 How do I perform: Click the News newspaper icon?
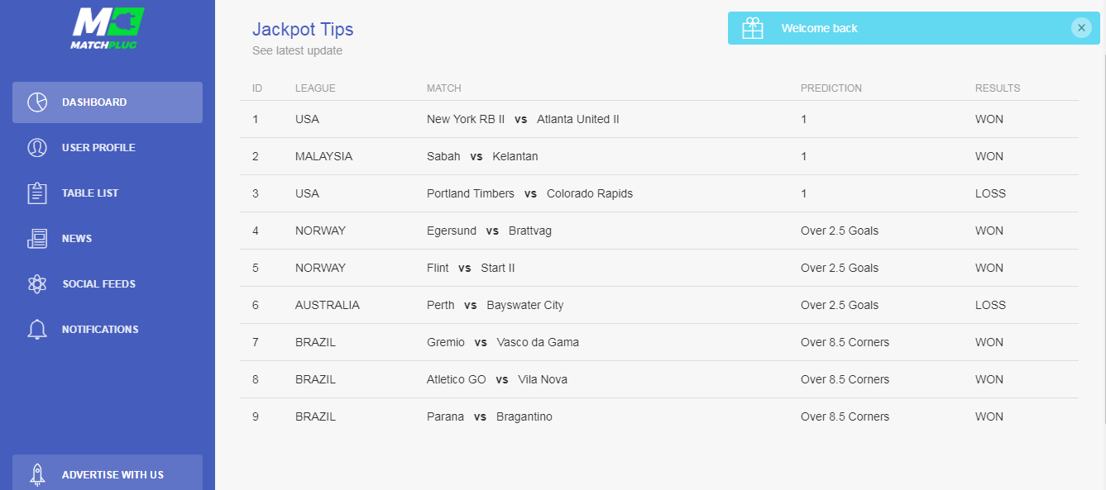click(37, 239)
